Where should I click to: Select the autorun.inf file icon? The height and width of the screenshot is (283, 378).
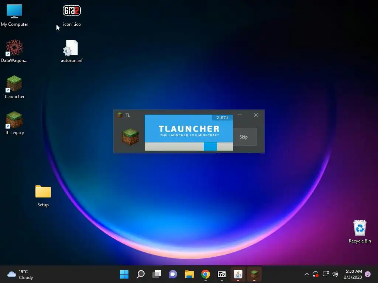pyautogui.click(x=72, y=51)
